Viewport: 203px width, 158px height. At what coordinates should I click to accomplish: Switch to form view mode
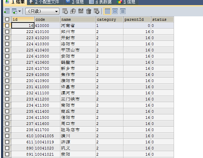coord(115,11)
